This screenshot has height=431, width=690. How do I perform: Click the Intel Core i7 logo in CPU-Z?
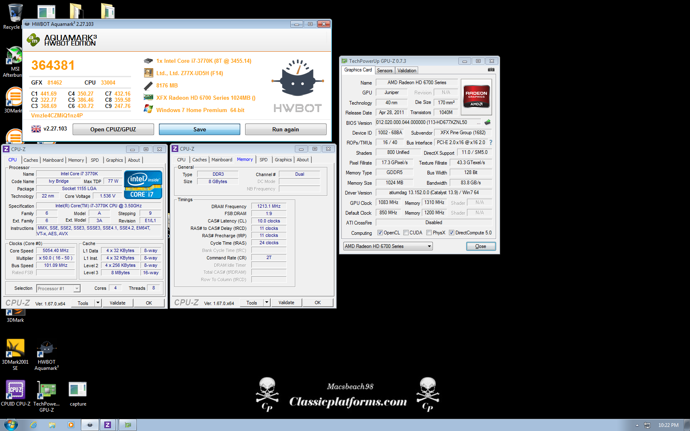(x=143, y=185)
